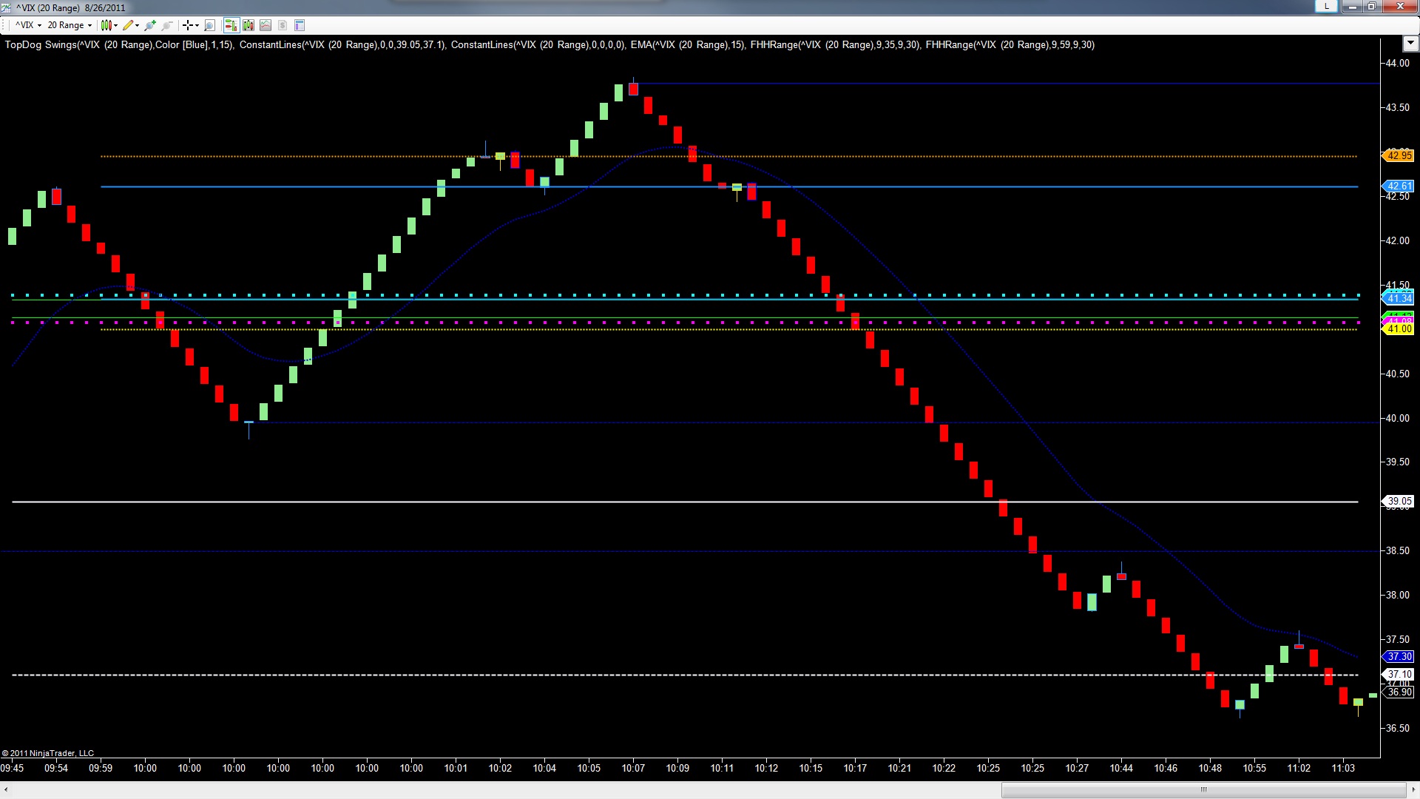Expand the chart style dropdown arrow
Screen dimensions: 1420x799
(116, 25)
